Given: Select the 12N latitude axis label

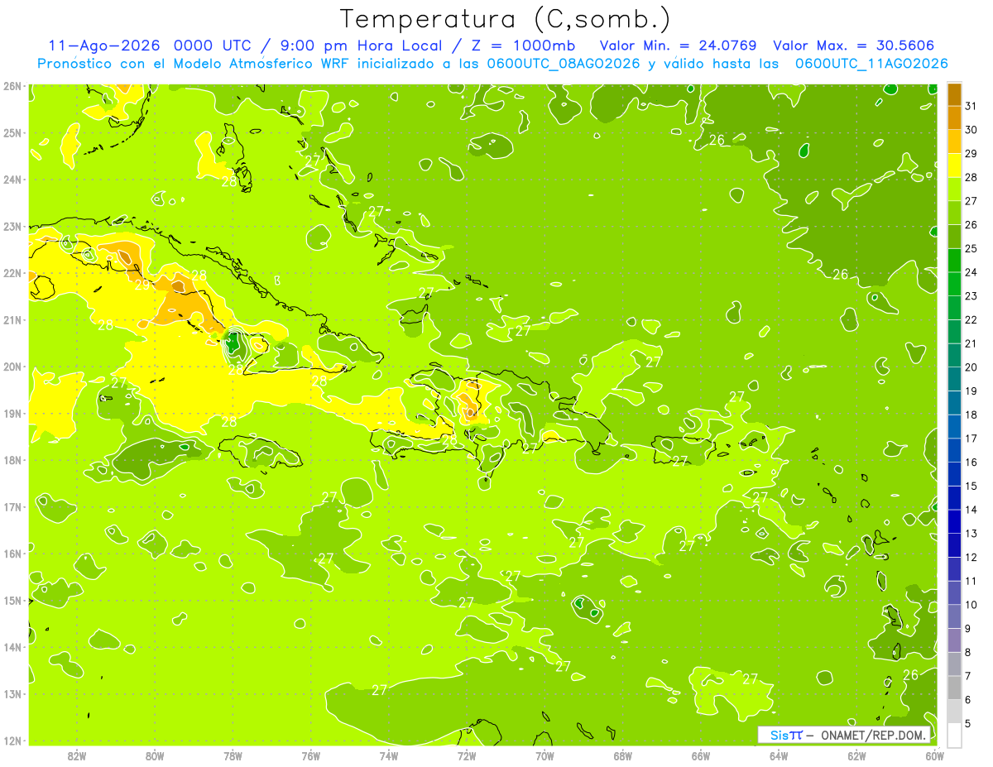Looking at the screenshot, I should pyautogui.click(x=12, y=741).
